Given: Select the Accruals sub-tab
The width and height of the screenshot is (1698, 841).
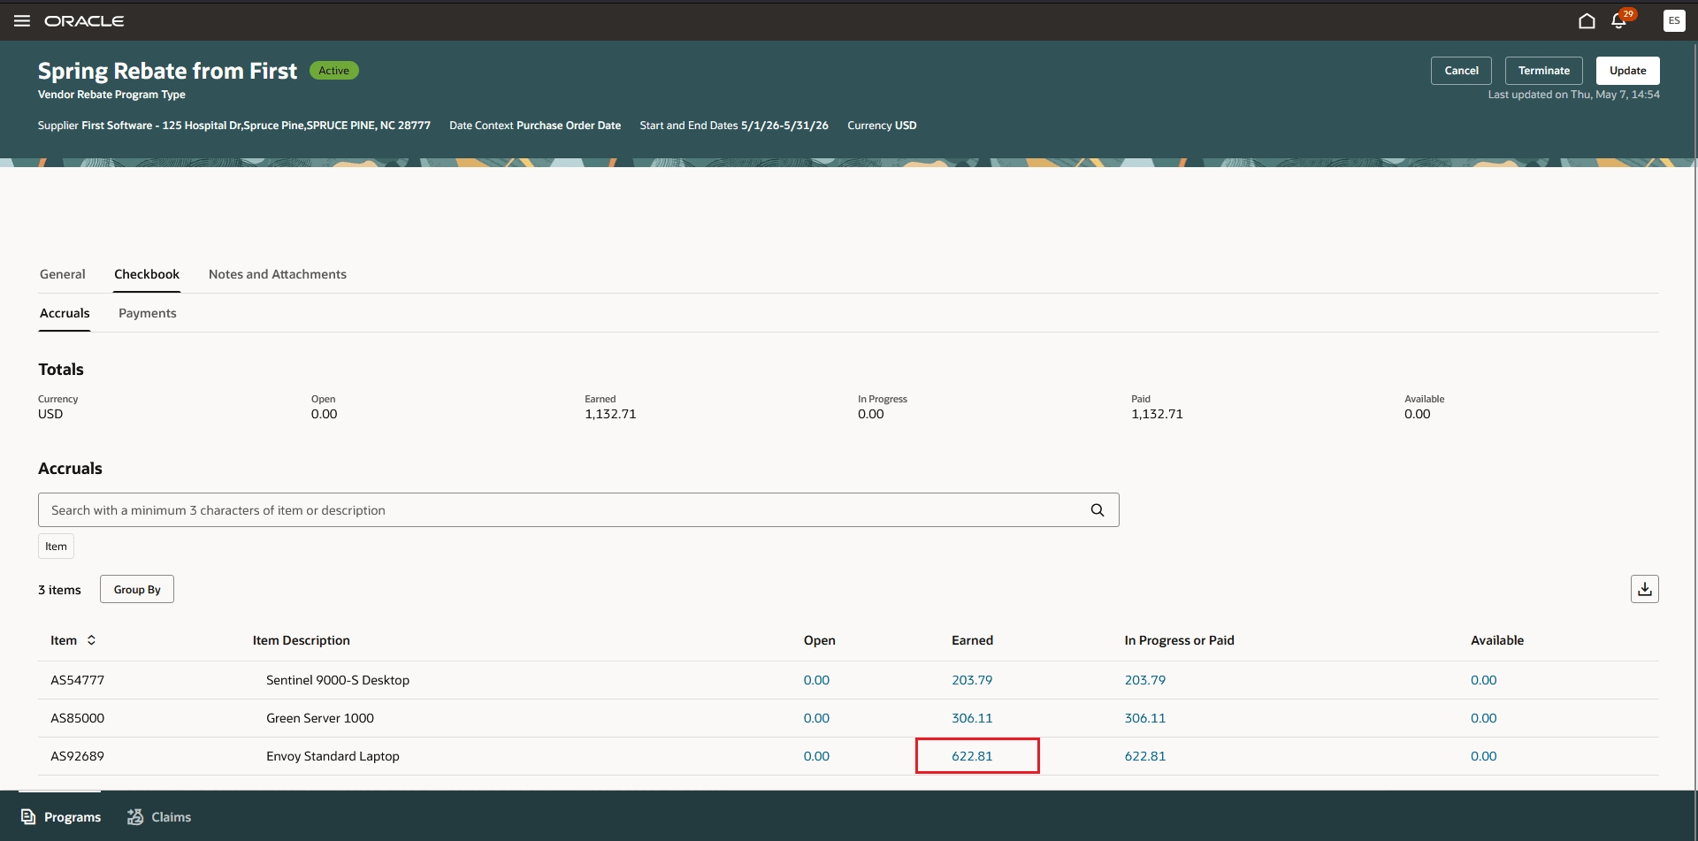Looking at the screenshot, I should 65,313.
